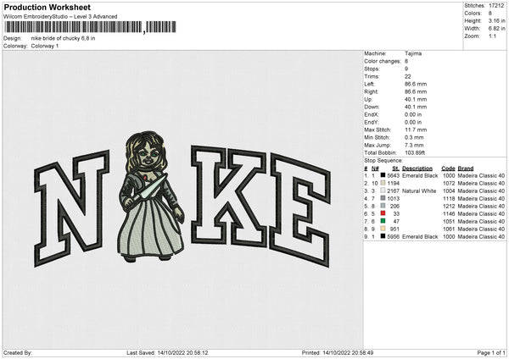Click the 'Description' column header
Screen dimensions: 509x359
coord(417,168)
